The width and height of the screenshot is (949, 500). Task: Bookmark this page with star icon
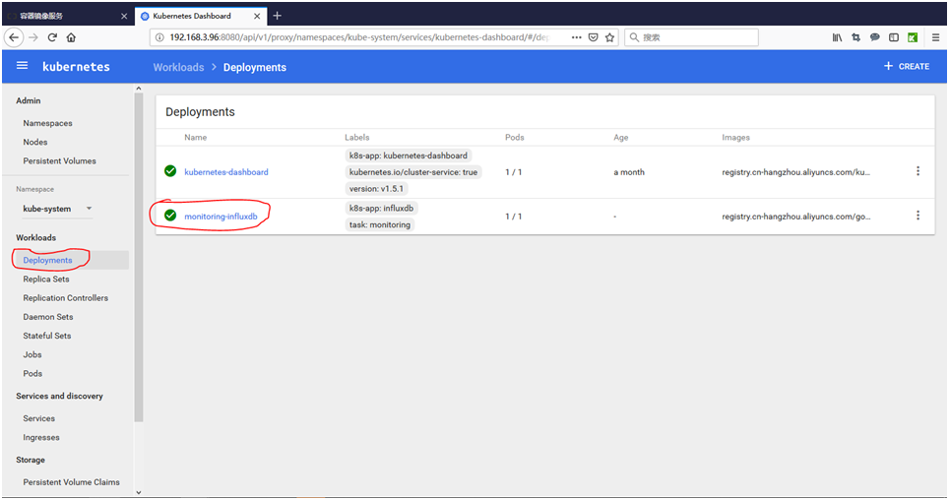tap(609, 37)
